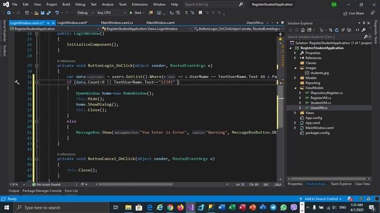Image resolution: width=380 pixels, height=213 pixels.
Task: Click Show All Files icon in Solution Explorer
Action: (x=349, y=30)
